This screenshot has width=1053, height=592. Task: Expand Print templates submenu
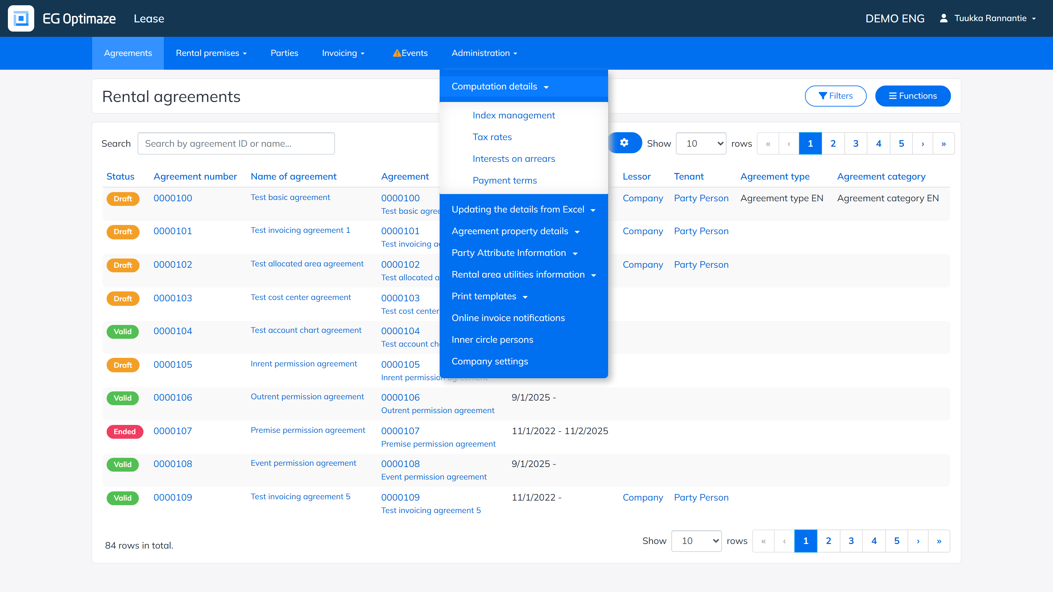point(524,296)
